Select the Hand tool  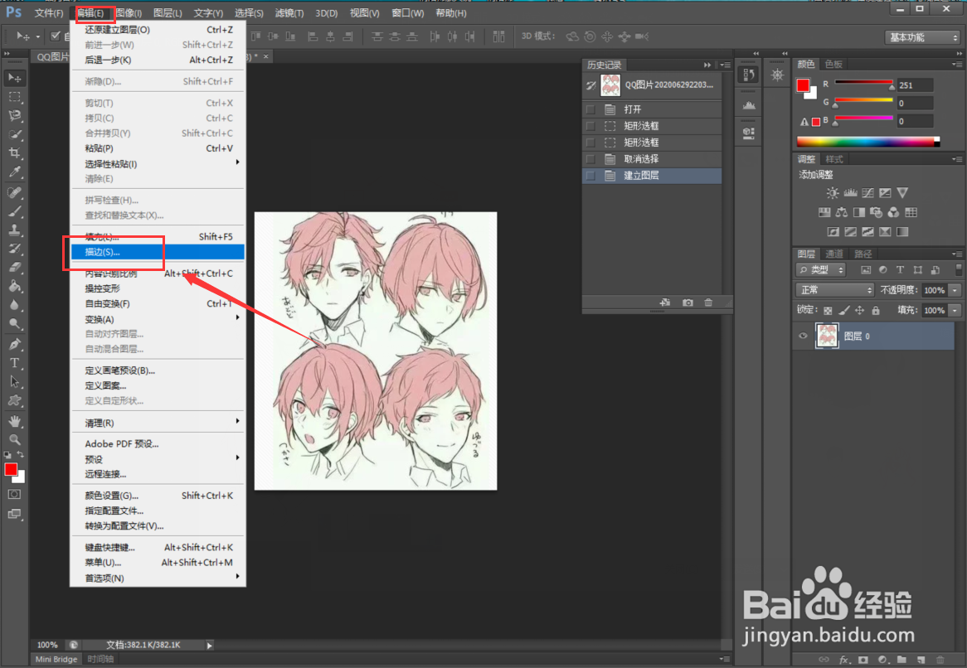tap(14, 422)
